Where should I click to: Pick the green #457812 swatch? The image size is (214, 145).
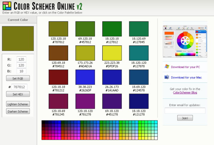point(85,29)
